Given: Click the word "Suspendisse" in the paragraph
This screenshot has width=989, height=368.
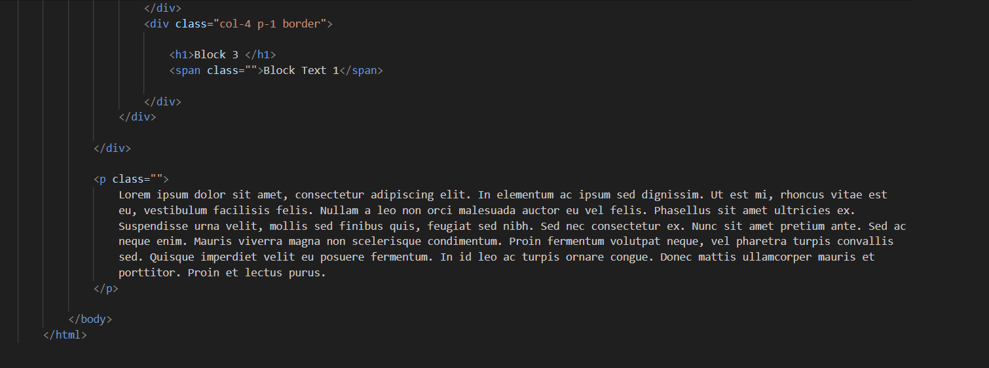Looking at the screenshot, I should coord(153,226).
